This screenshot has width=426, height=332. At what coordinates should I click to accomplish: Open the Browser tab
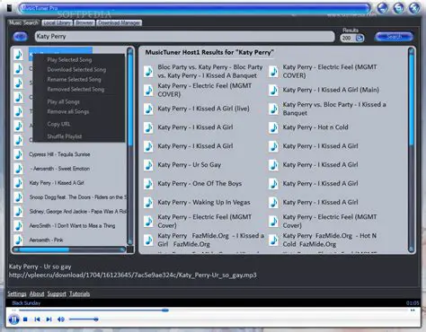coord(84,22)
